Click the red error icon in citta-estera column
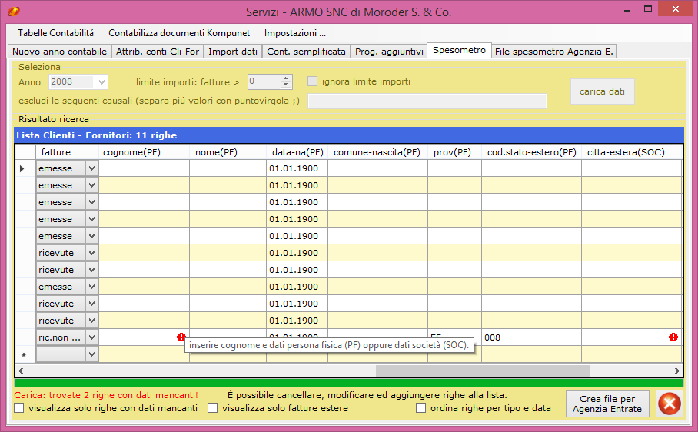 673,337
